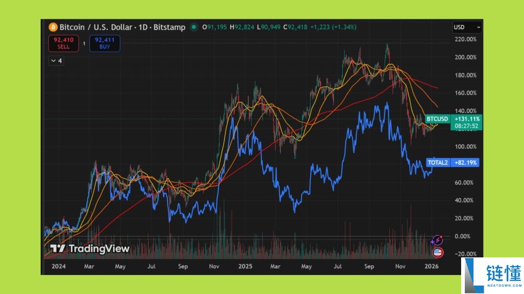The height and width of the screenshot is (294, 524).
Task: Click the TOTAL2 price scale label
Action: pos(438,163)
